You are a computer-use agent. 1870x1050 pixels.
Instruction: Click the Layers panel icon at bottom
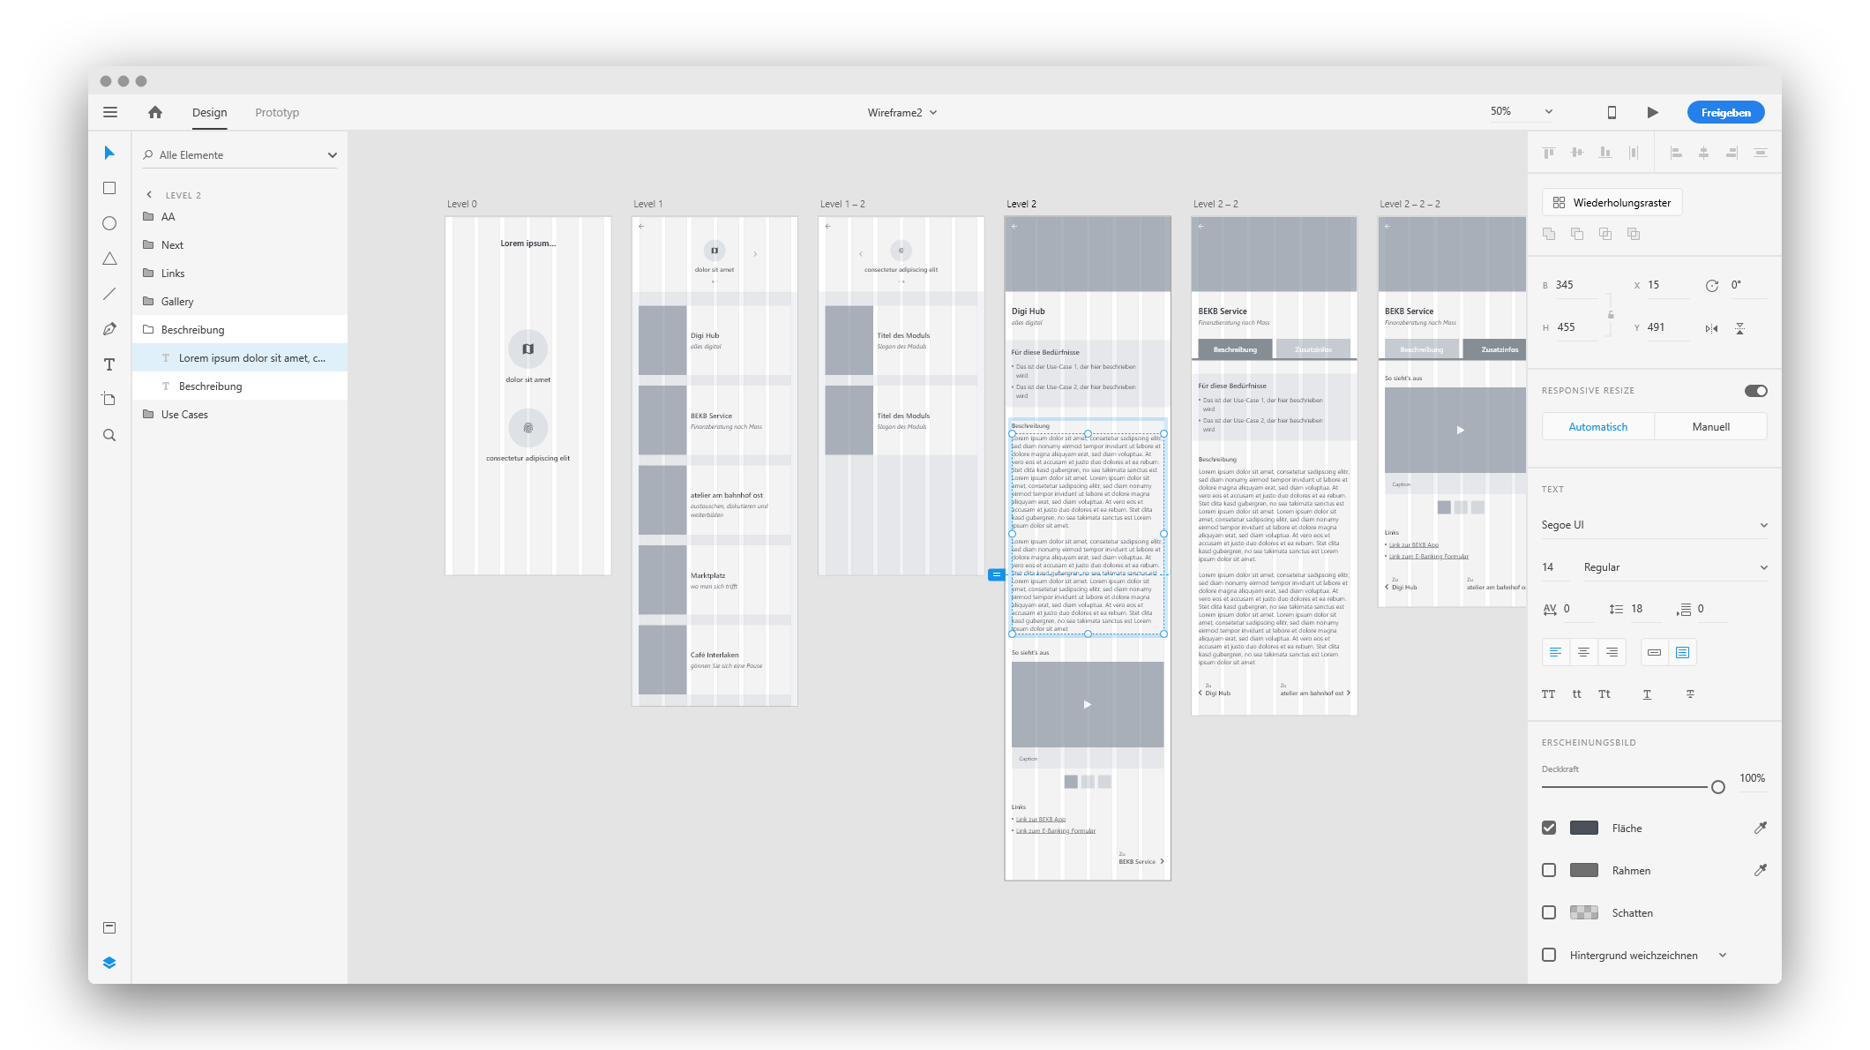pos(109,963)
